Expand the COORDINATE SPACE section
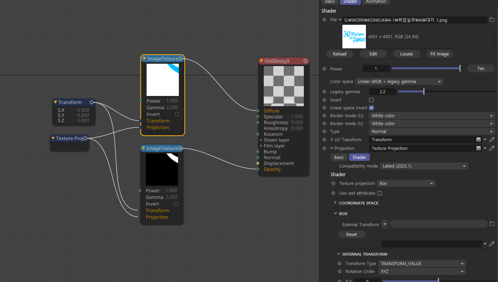The height and width of the screenshot is (282, 498). [335, 203]
